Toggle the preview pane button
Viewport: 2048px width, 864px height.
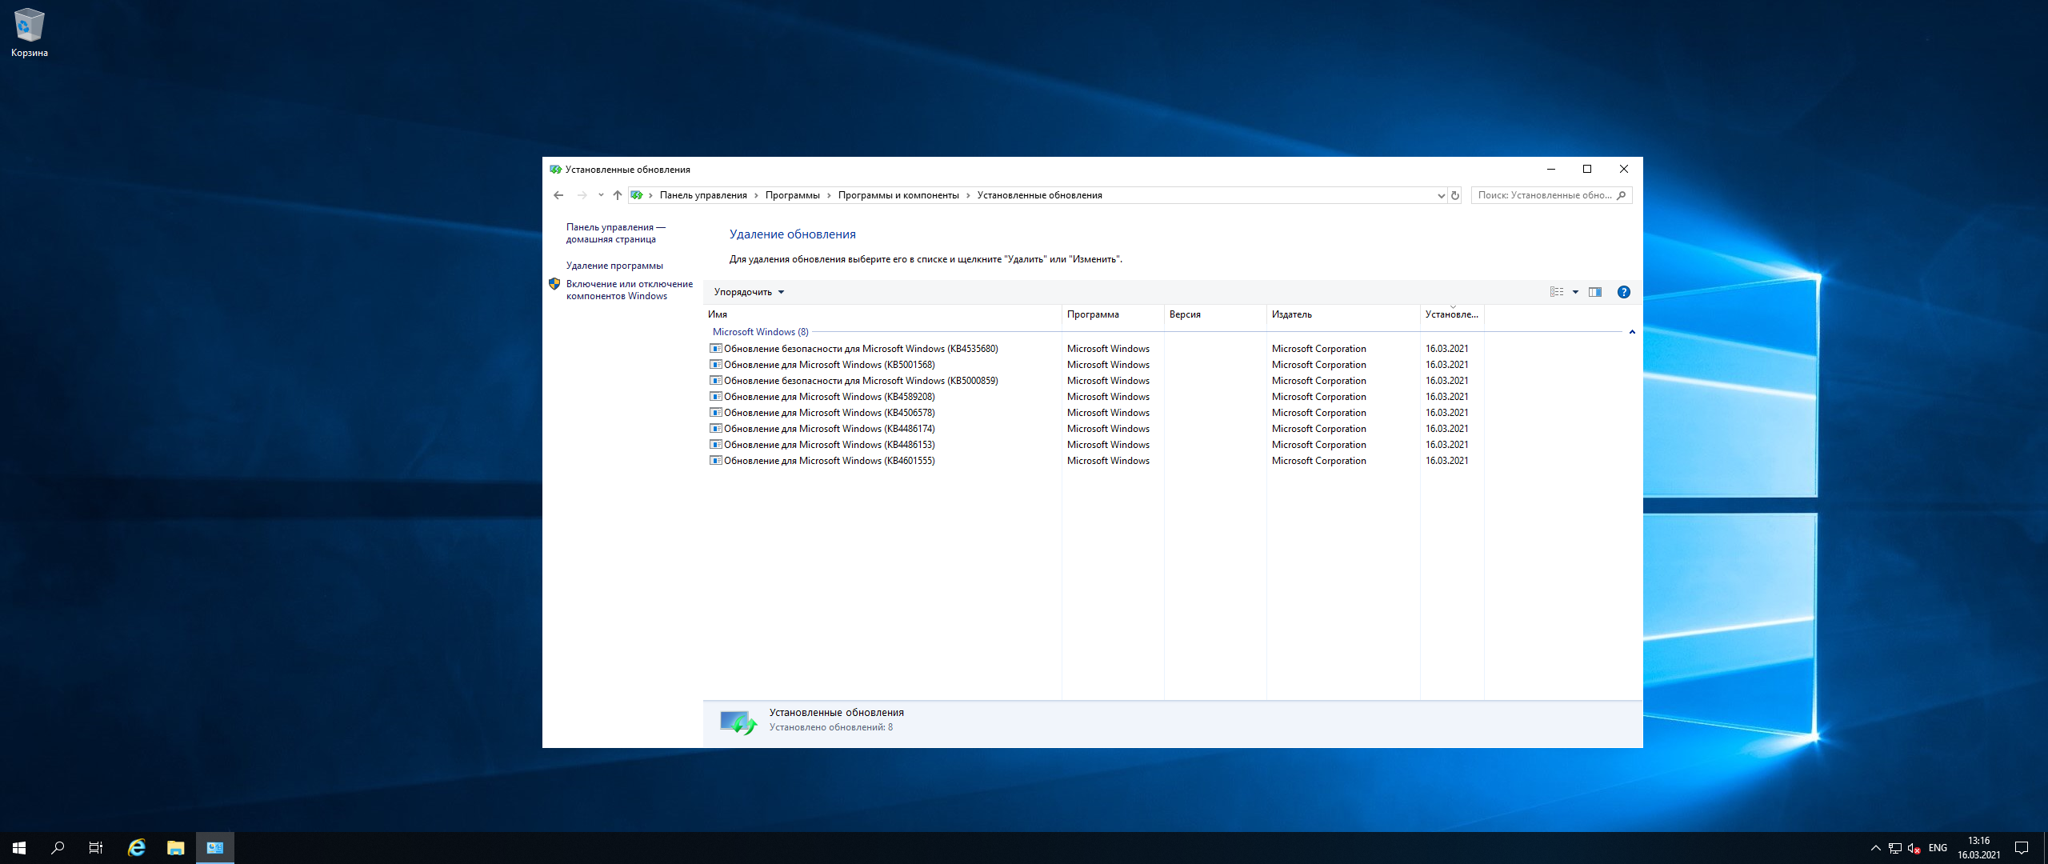click(1595, 292)
